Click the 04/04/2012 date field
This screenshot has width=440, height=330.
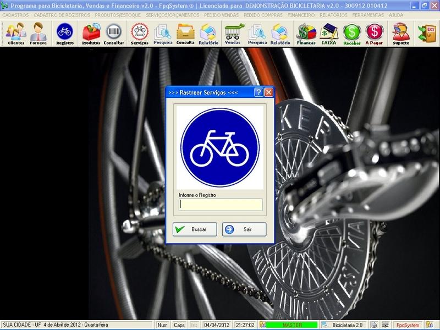tap(217, 324)
